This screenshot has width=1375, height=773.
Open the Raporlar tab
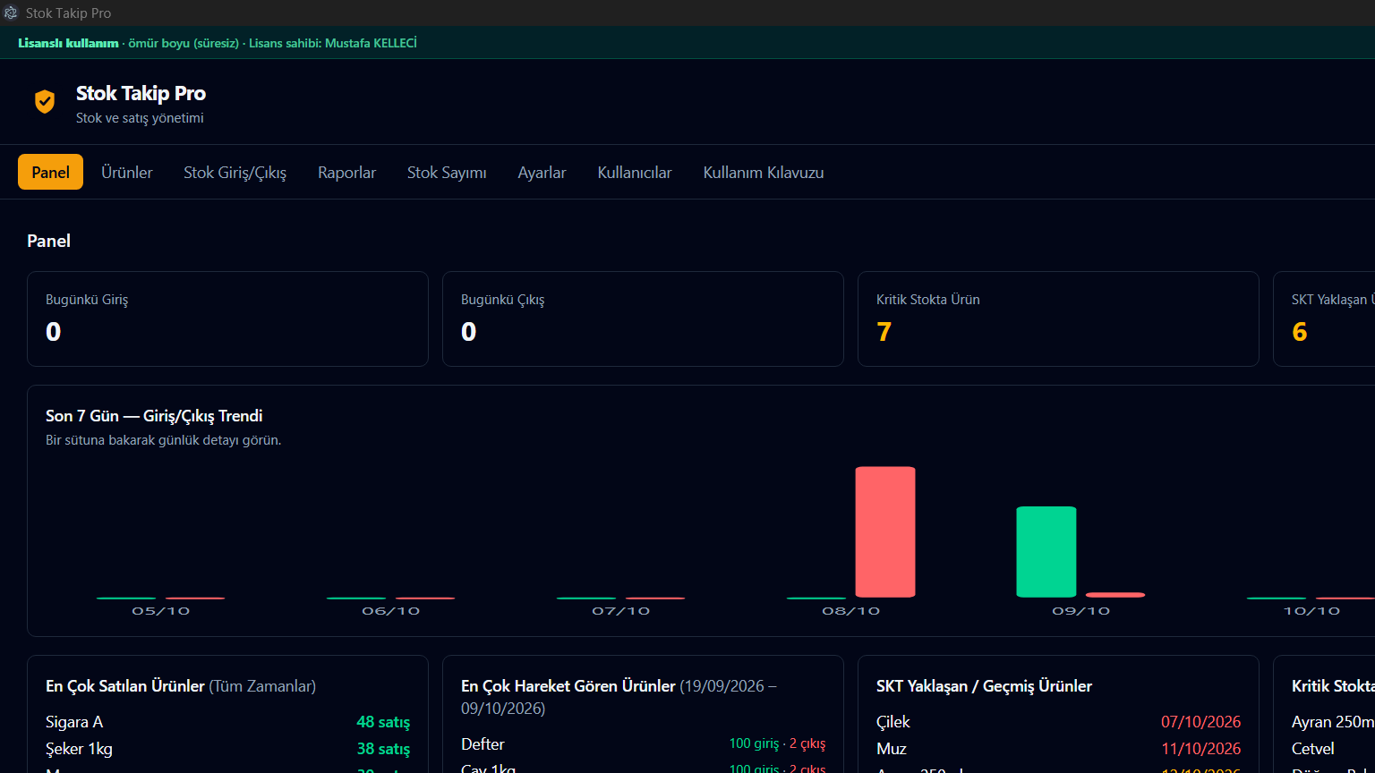pos(347,173)
